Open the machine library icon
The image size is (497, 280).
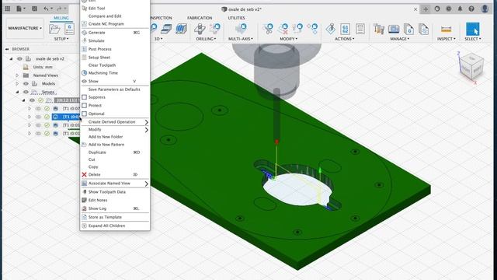pos(394,29)
